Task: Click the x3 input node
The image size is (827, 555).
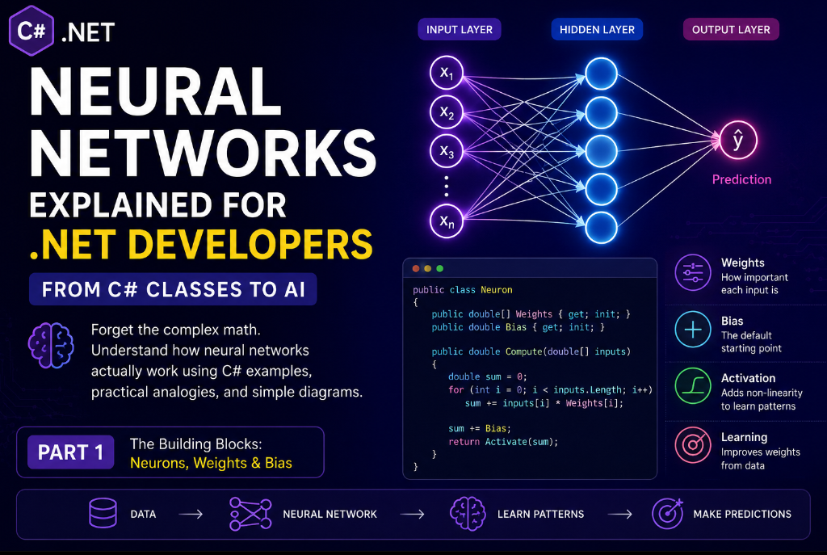Action: click(446, 152)
